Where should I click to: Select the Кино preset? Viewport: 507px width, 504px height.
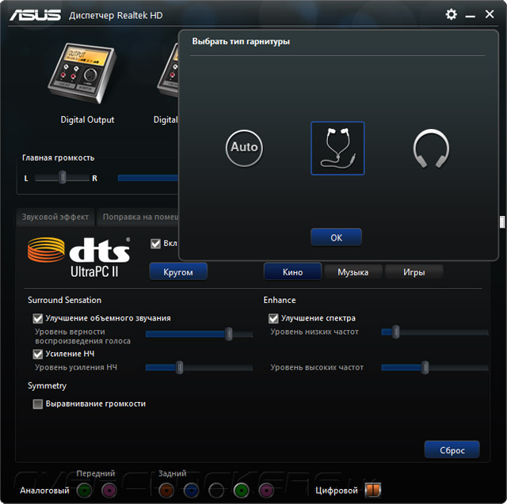[x=292, y=272]
